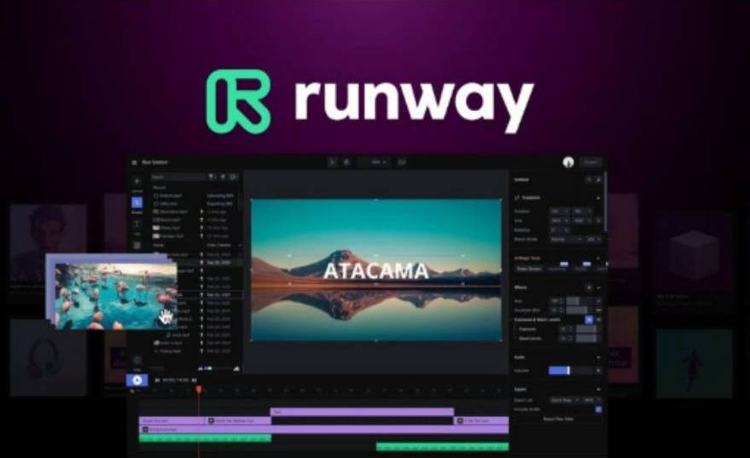Click in the asset Search field
Viewport: 750px width, 458px height.
pyautogui.click(x=178, y=177)
